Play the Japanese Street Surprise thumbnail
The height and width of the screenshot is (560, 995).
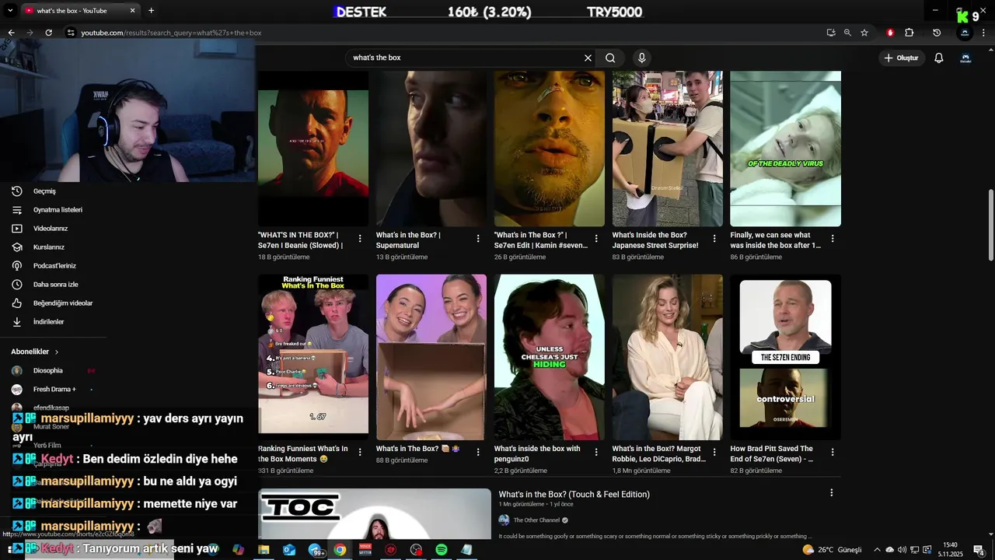pos(668,148)
